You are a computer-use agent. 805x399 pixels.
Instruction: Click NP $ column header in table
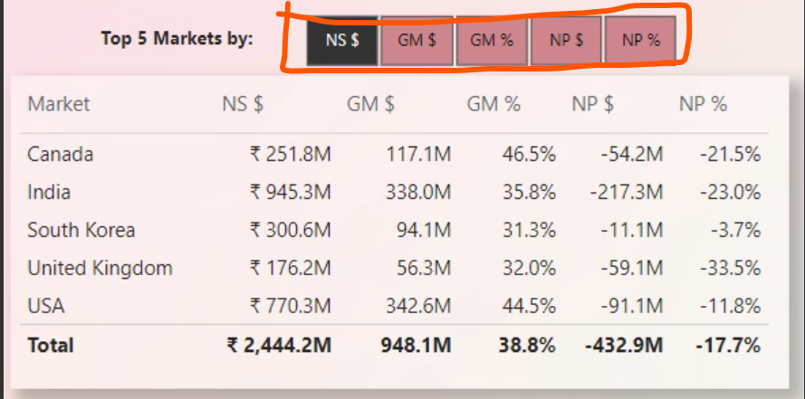point(592,104)
